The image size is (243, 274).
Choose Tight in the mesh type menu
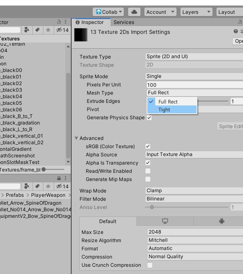172,109
